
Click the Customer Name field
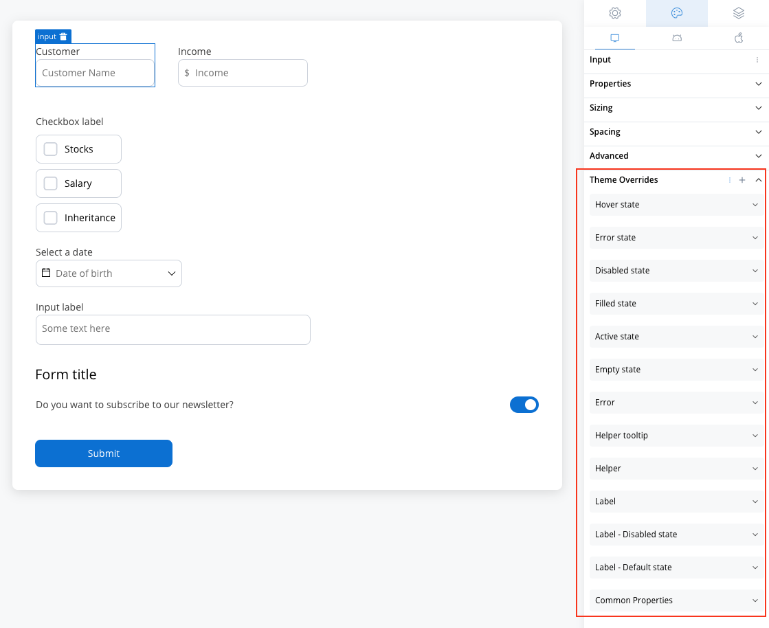(95, 73)
